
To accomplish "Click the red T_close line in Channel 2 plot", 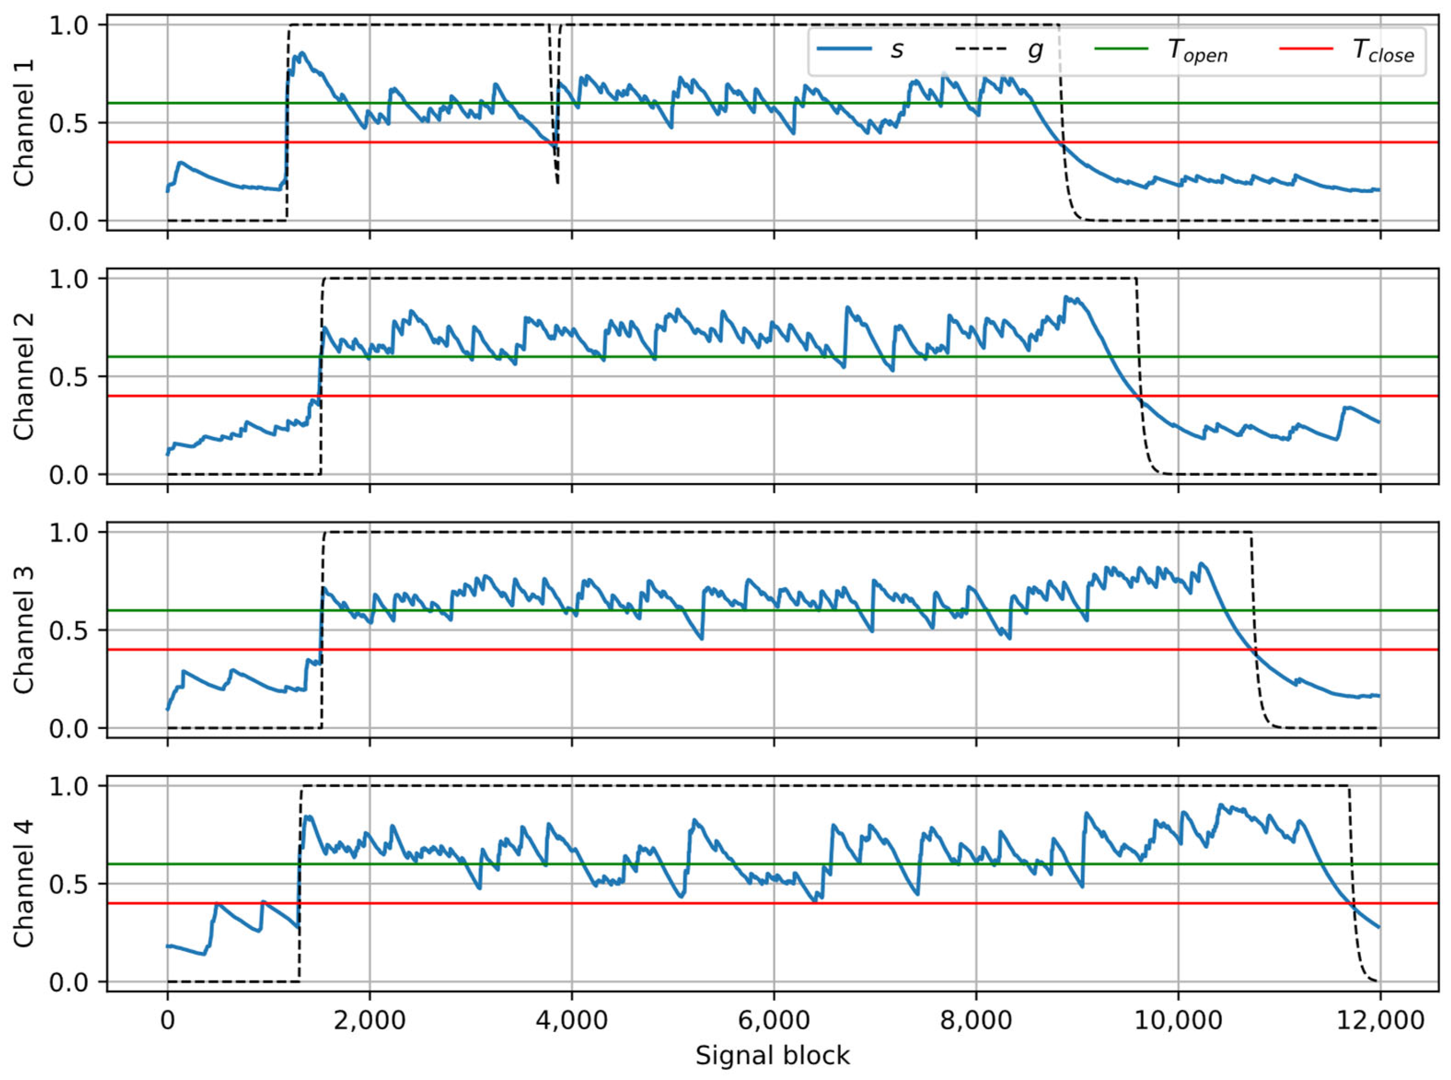I will [x=654, y=396].
